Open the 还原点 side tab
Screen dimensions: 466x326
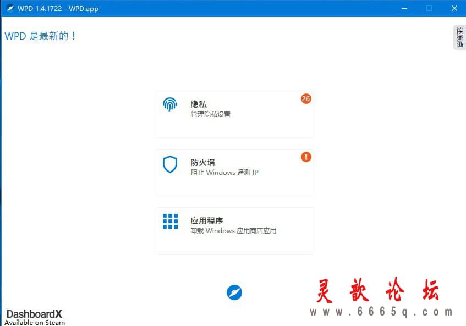click(460, 37)
